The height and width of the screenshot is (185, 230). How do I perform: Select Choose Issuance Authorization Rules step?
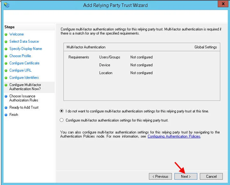pos(24,98)
